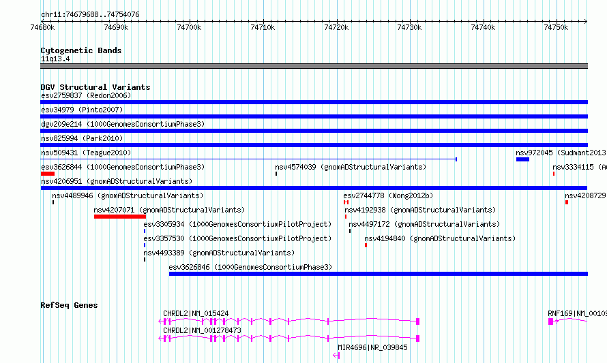Click the DGV Structural Variants track title

95,87
